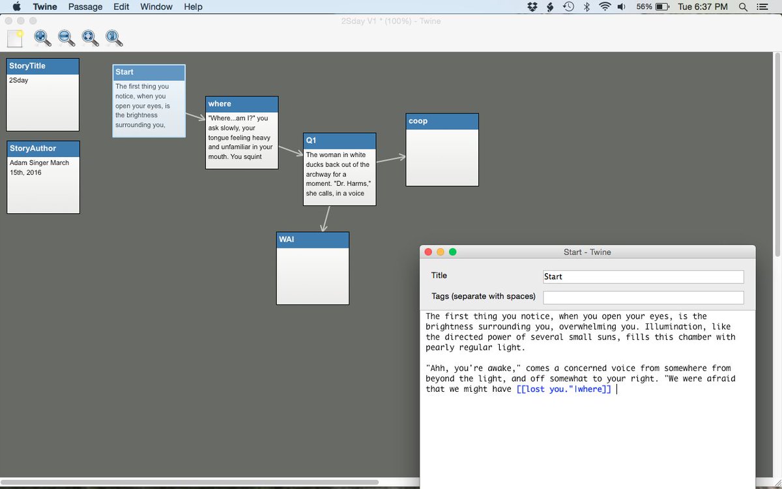Click the 'Tags (separate with spaces)' label
Viewport: 782px width, 489px height.
pyautogui.click(x=483, y=297)
